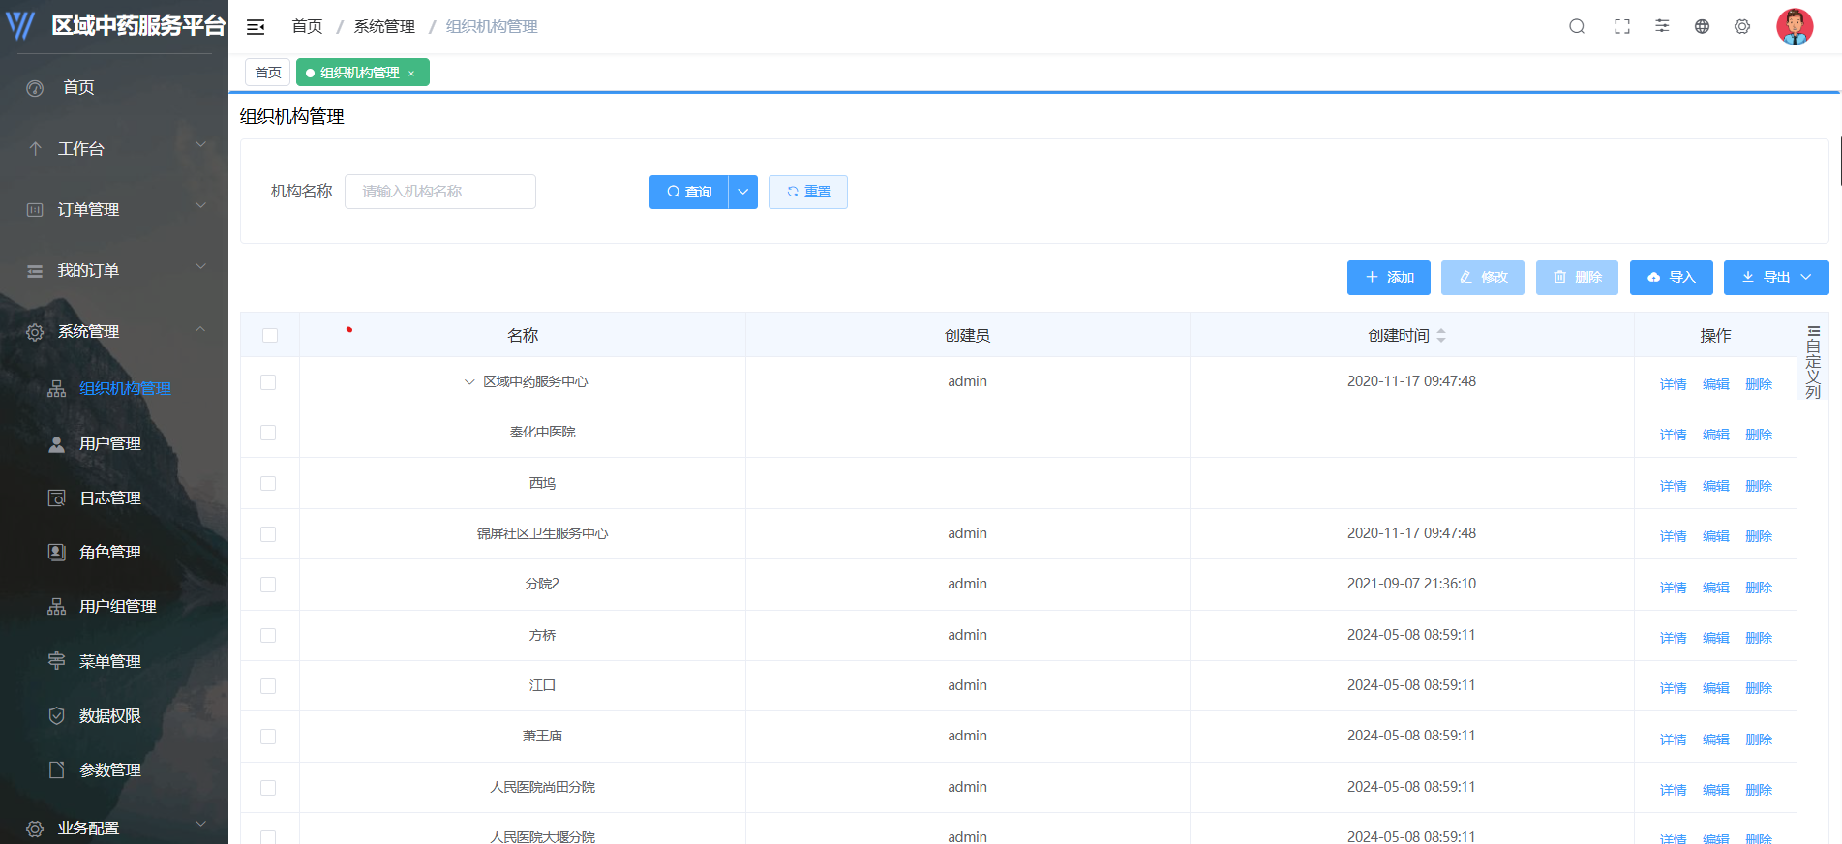This screenshot has width=1842, height=844.
Task: Check the 方桥 row checkbox
Action: click(x=268, y=636)
